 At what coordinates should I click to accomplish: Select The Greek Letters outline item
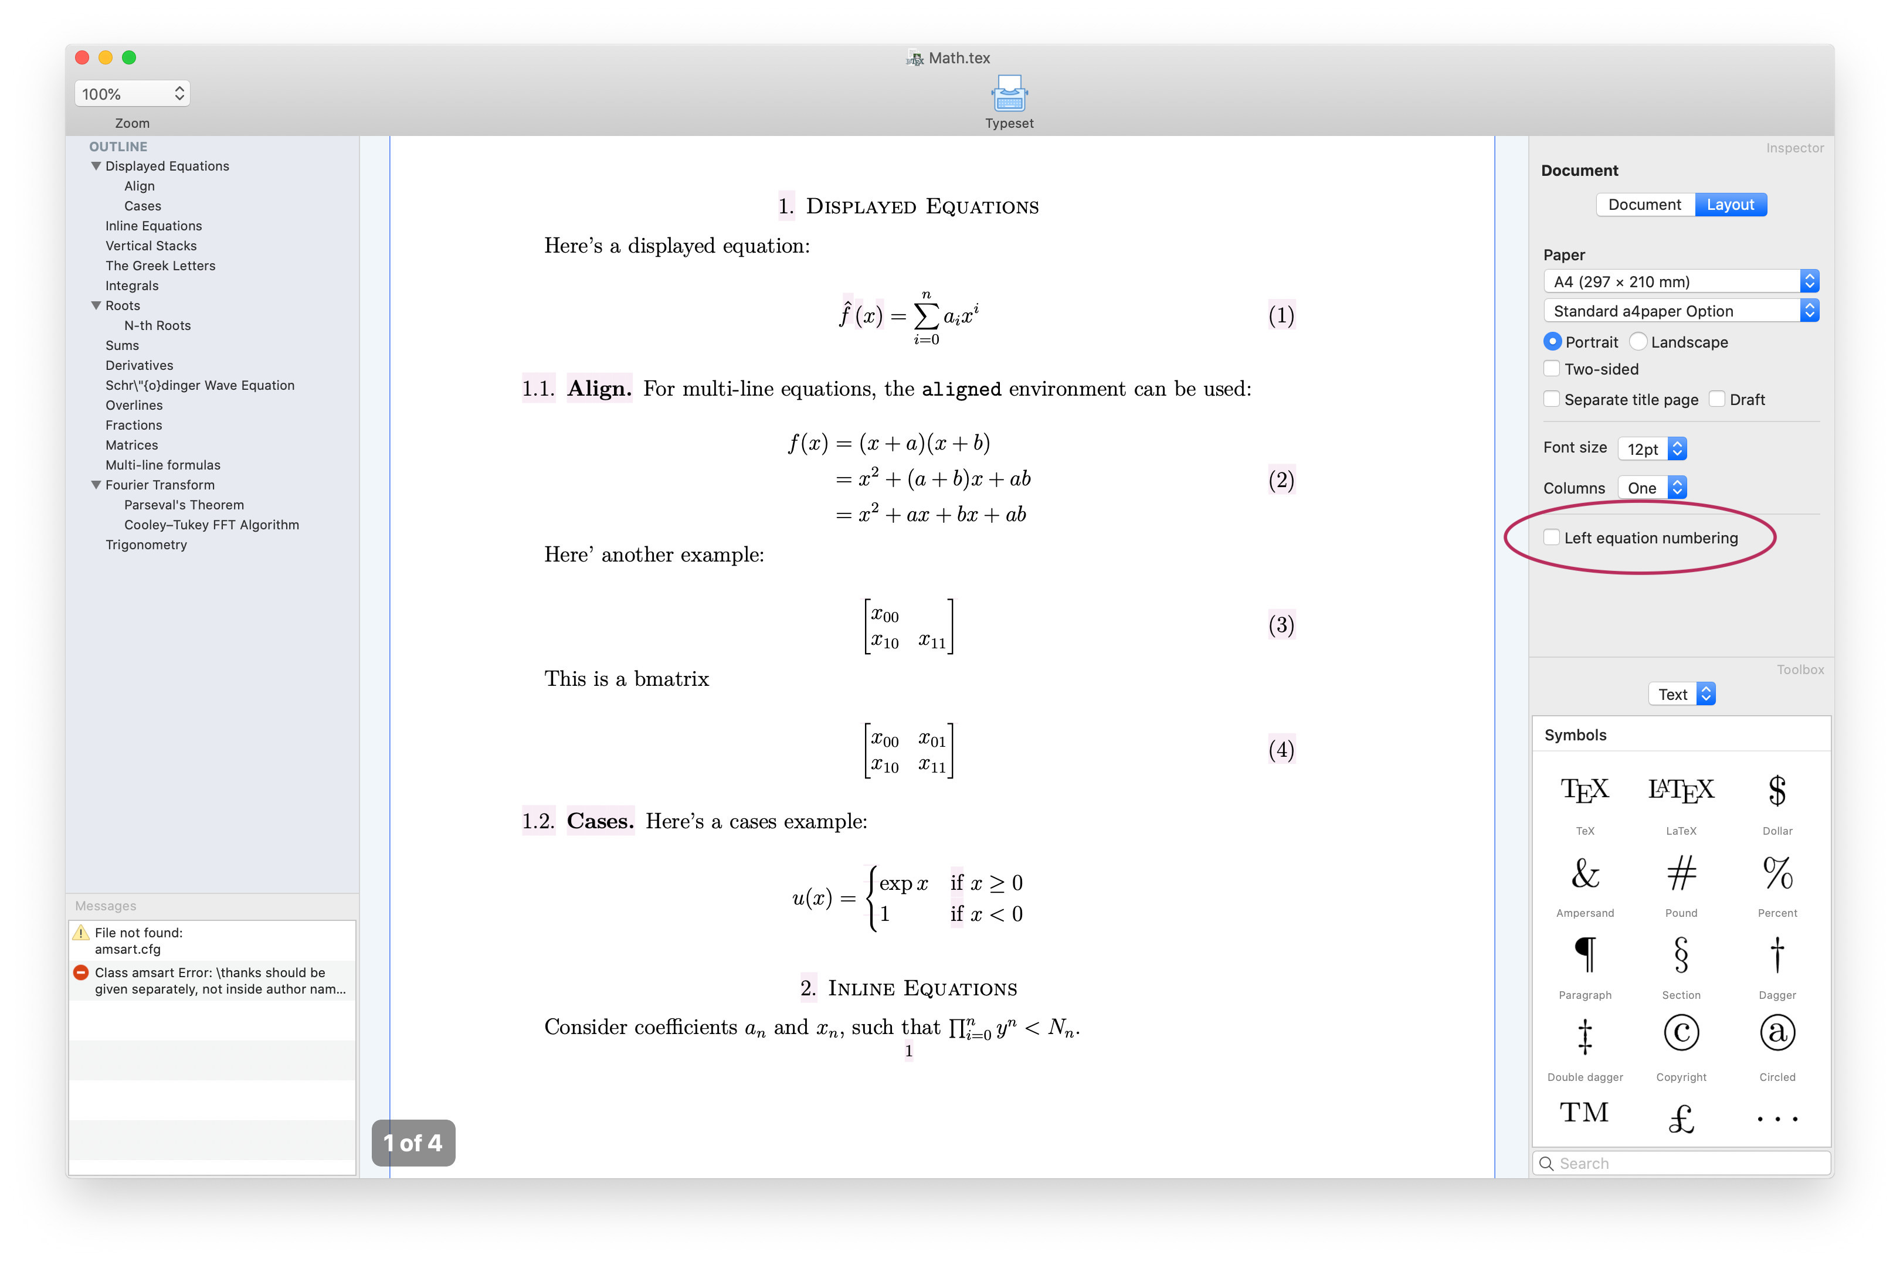click(x=160, y=266)
